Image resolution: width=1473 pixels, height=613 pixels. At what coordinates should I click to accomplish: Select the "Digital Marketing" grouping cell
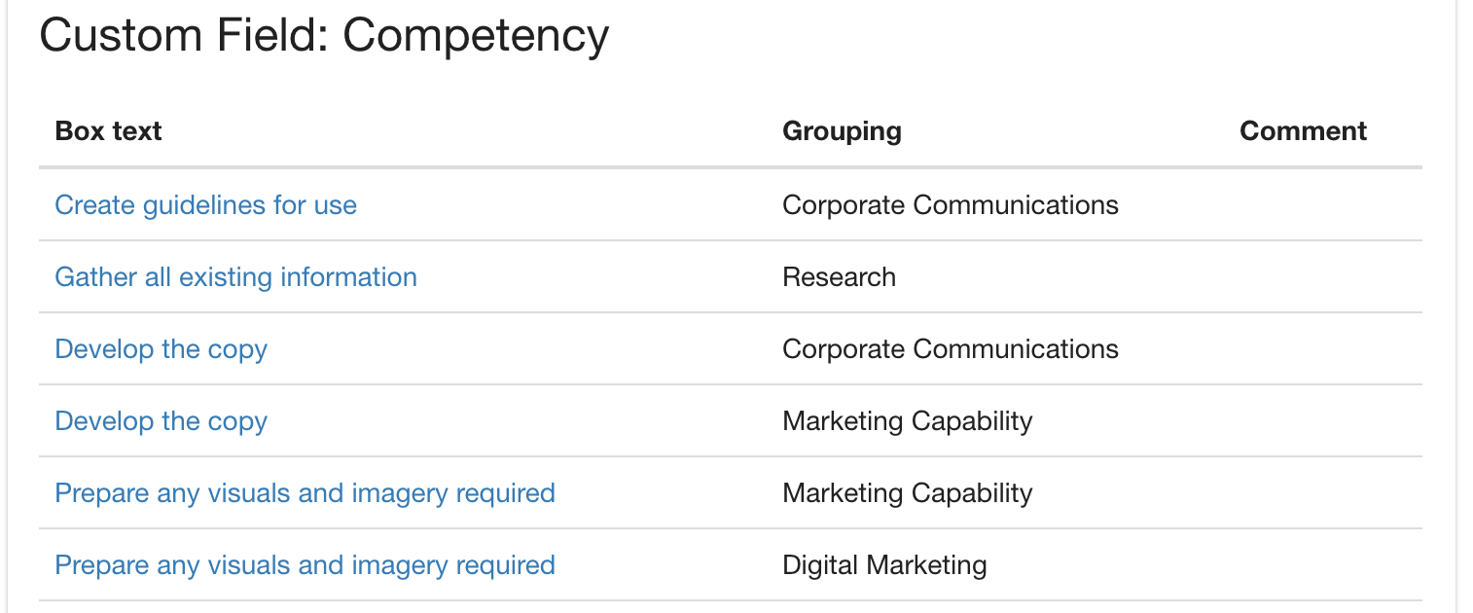coord(884,565)
